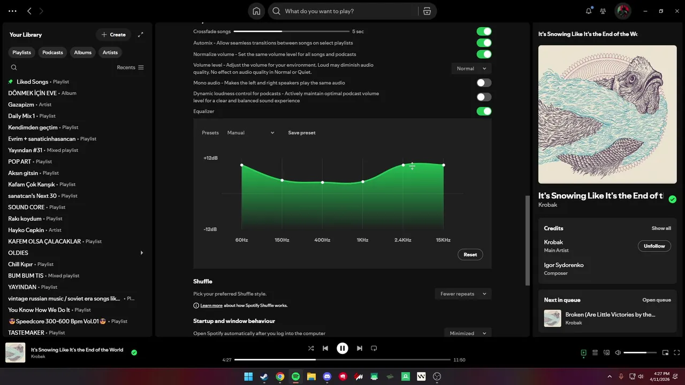
Task: Click the green saved checkmark in player bar
Action: 134,352
